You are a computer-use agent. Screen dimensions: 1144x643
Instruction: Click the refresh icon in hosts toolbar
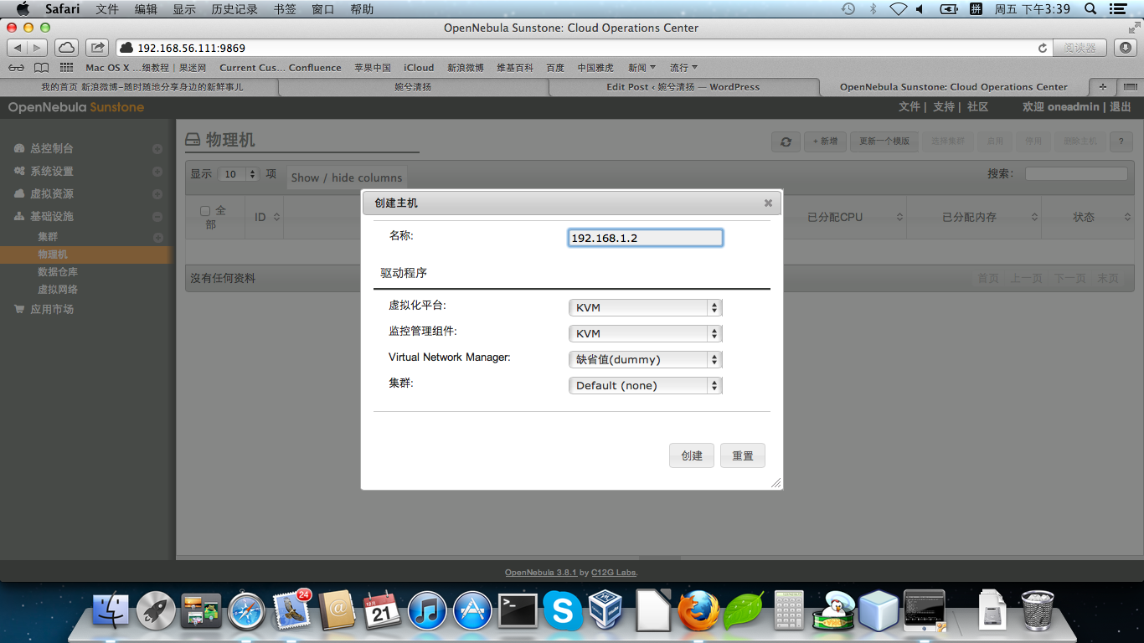[x=785, y=141]
